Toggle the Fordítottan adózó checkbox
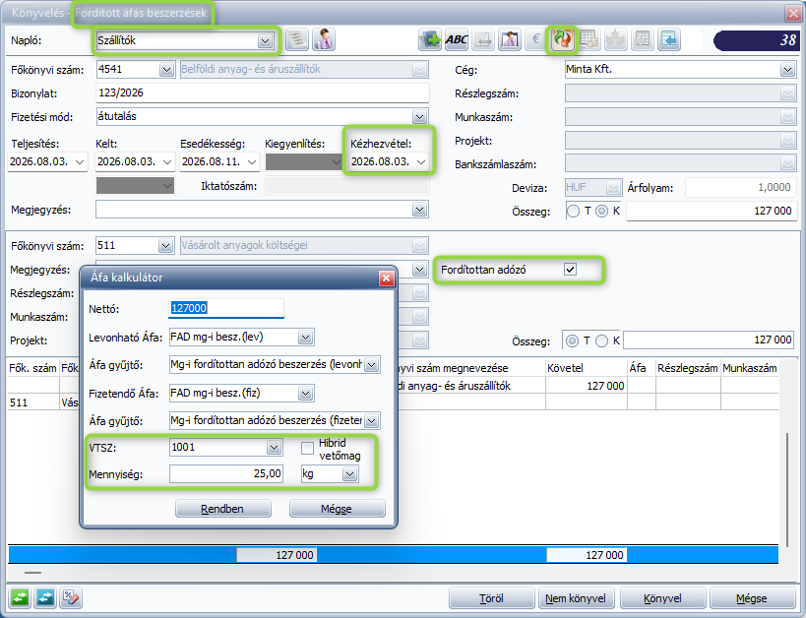This screenshot has height=618, width=806. [x=570, y=270]
